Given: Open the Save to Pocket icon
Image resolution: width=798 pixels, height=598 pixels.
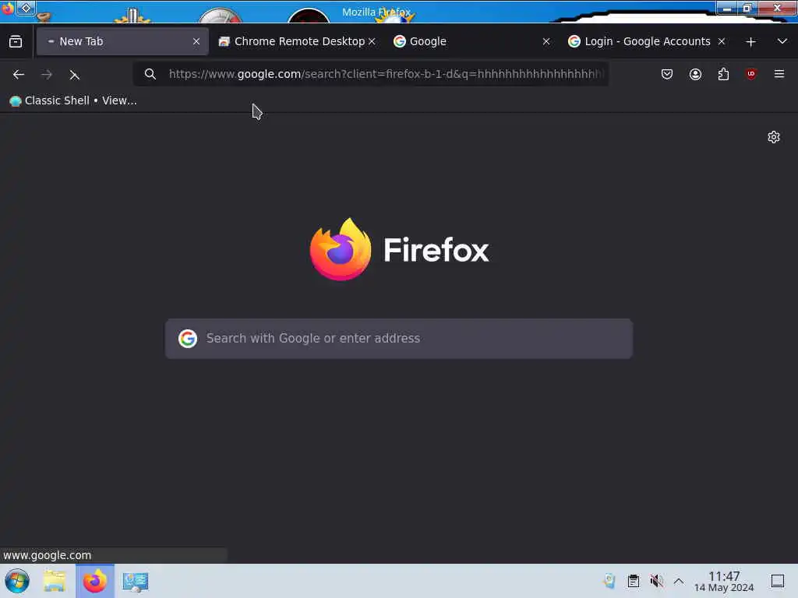Looking at the screenshot, I should pyautogui.click(x=667, y=74).
